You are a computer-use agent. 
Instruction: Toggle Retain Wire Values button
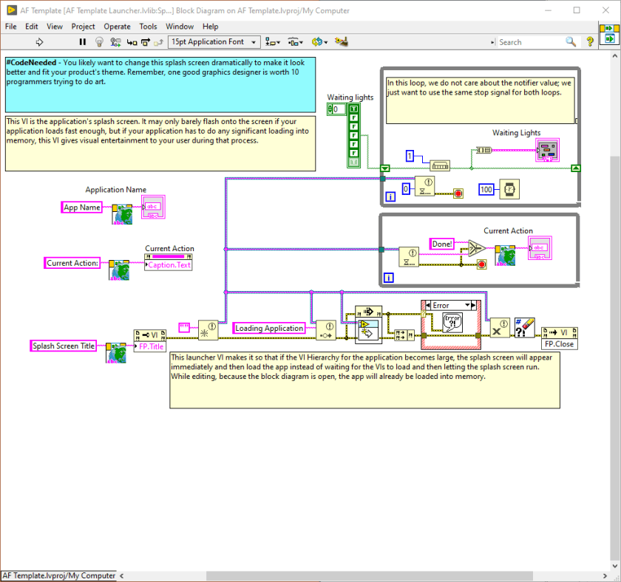coord(115,42)
